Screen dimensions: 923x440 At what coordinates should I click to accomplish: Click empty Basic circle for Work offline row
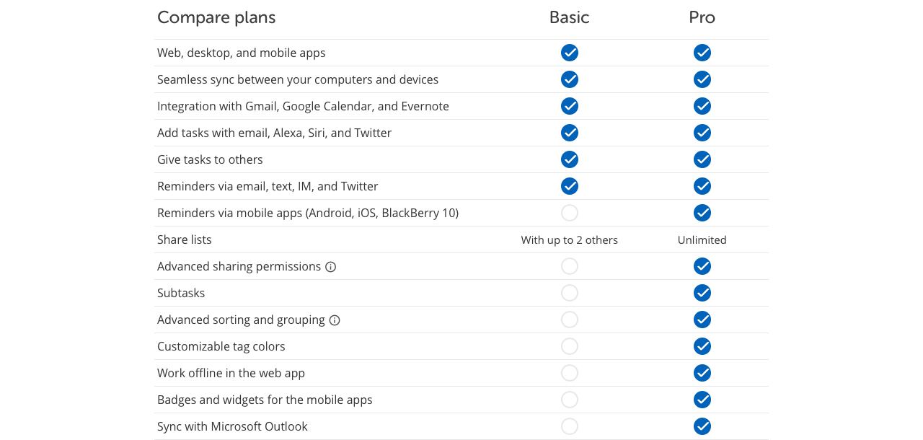[570, 373]
